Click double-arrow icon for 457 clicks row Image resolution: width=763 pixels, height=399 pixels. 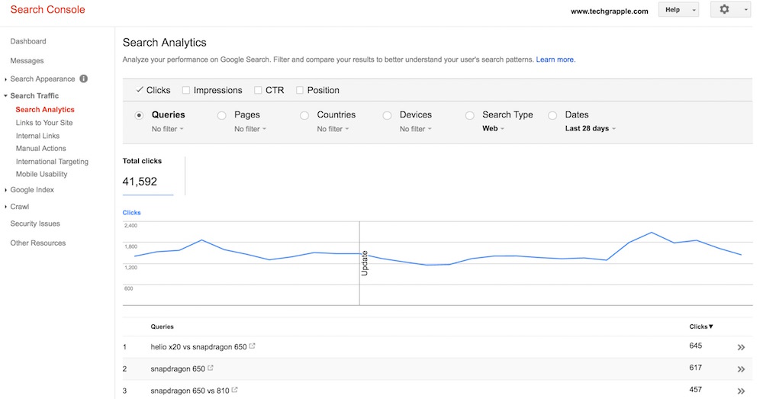[740, 391]
